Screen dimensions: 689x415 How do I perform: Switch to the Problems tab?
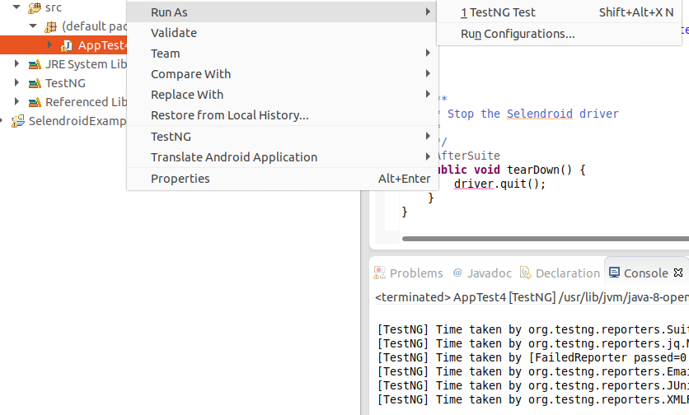point(408,273)
